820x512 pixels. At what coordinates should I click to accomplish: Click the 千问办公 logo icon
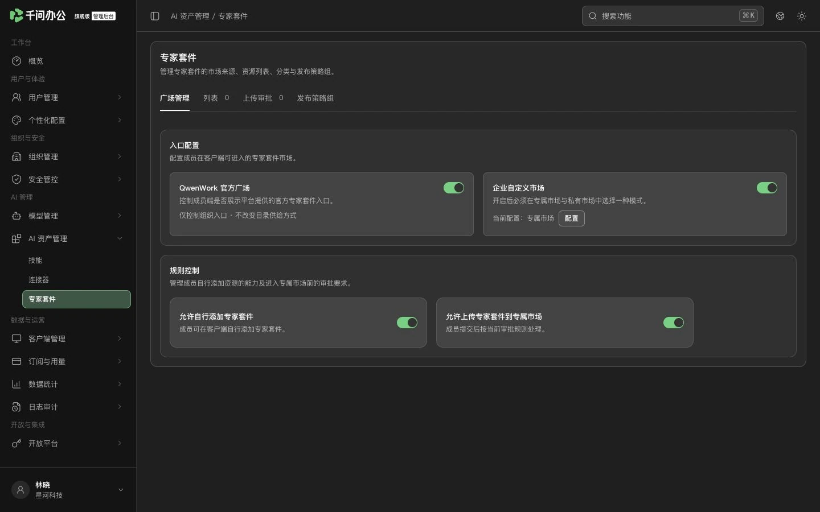point(17,15)
